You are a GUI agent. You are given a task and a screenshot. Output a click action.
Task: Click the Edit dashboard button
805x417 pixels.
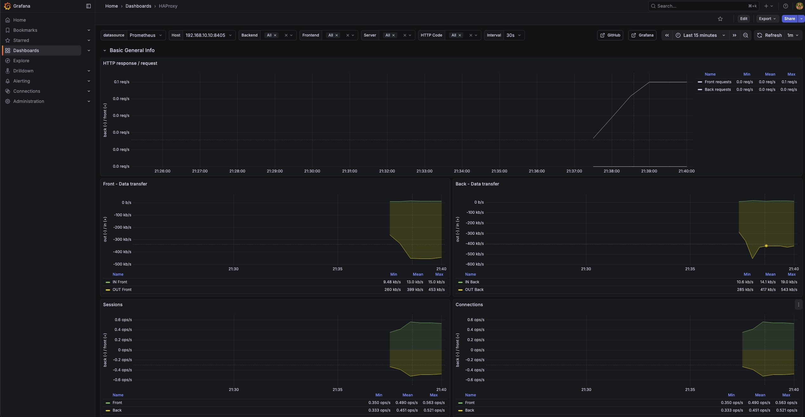(743, 19)
